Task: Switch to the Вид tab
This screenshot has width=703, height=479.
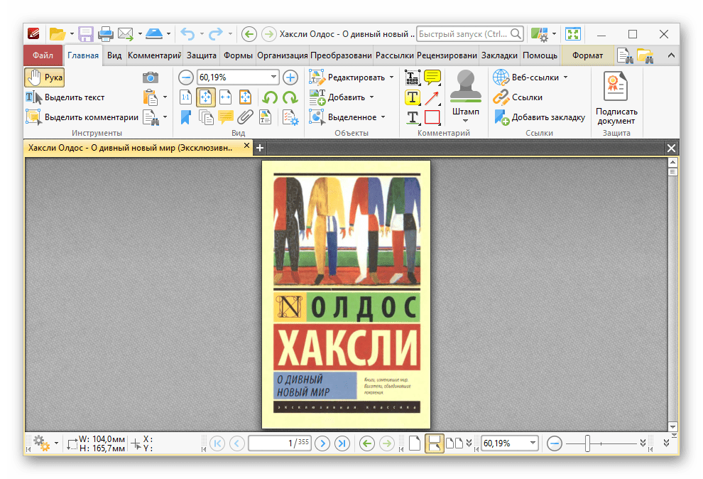Action: 114,55
